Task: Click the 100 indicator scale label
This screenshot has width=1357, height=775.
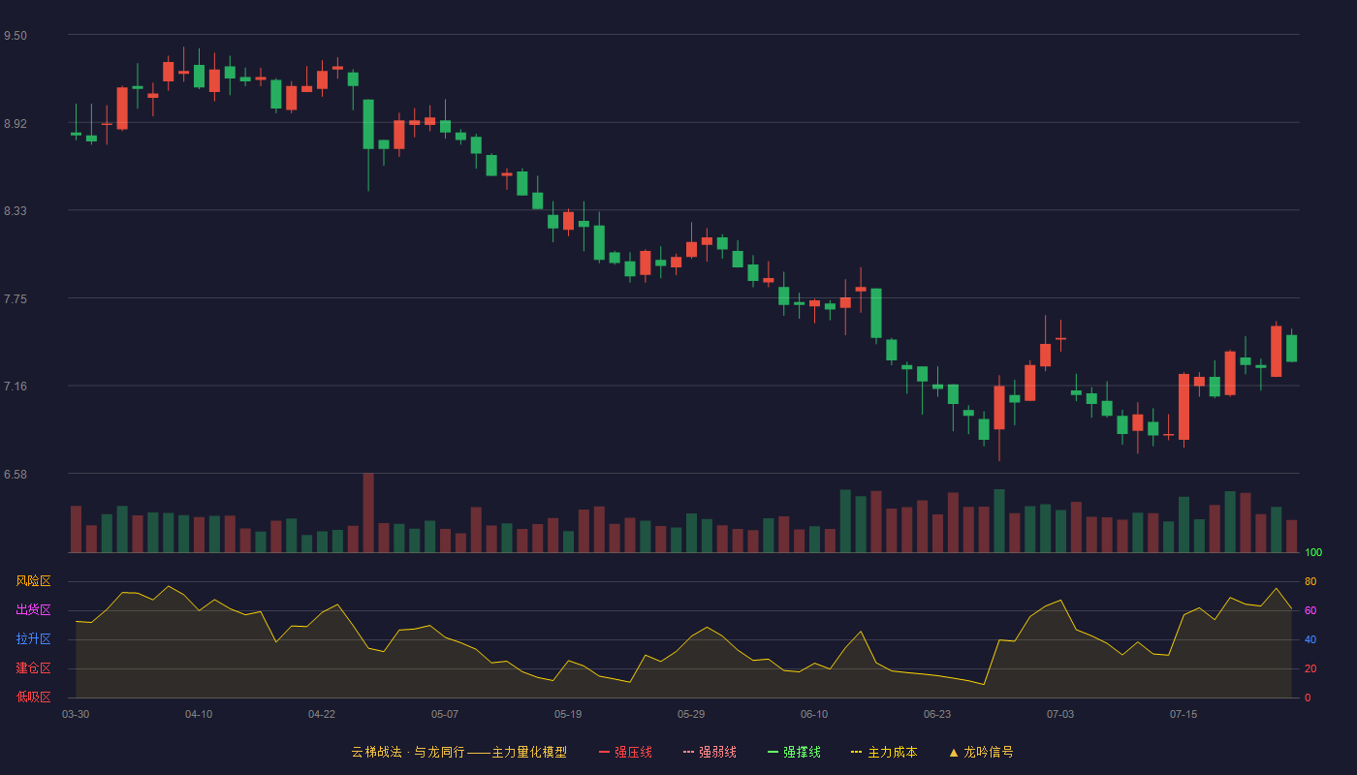Action: tap(1313, 553)
